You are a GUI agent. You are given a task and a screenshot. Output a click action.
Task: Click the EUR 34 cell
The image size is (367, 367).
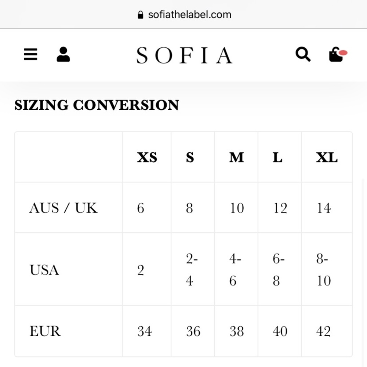144,331
